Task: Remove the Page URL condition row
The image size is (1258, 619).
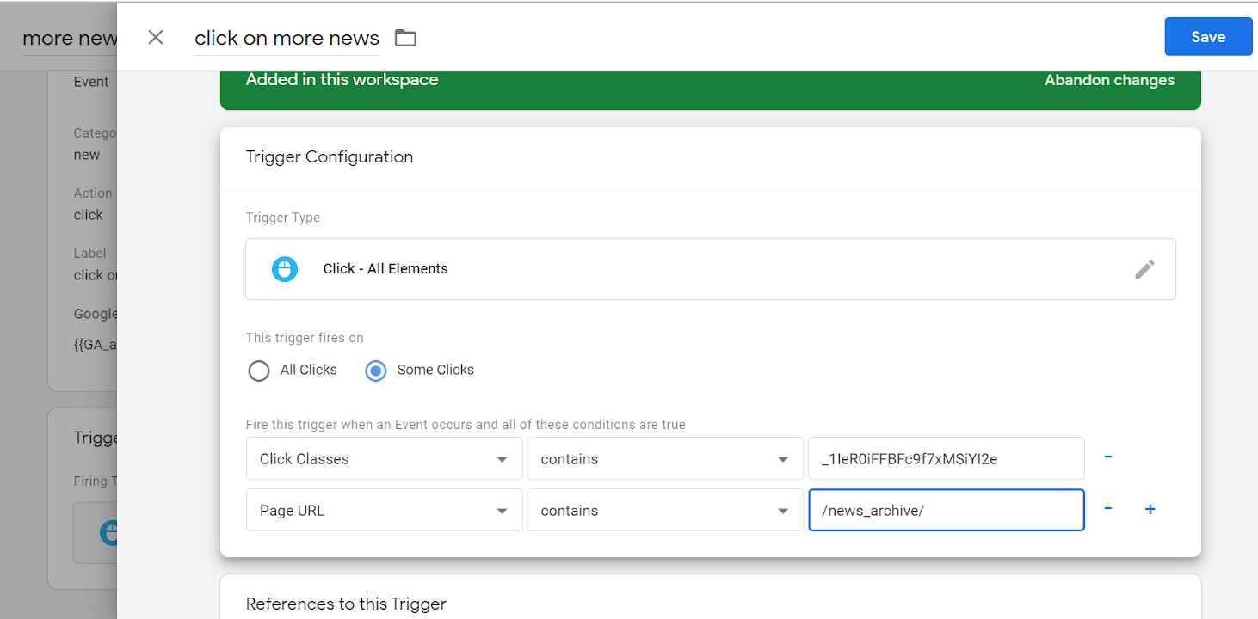Action: (1108, 509)
